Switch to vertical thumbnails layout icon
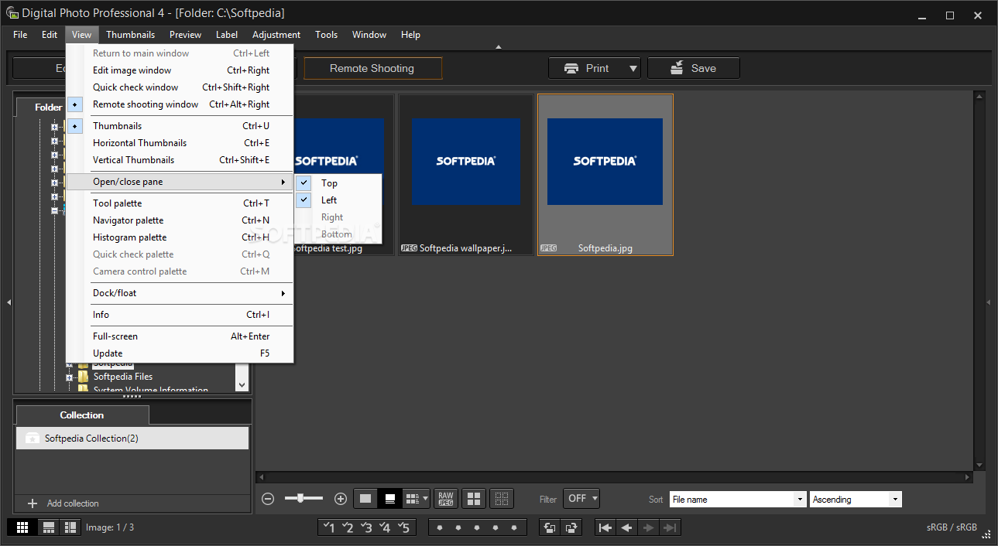Viewport: 998px width, 546px height. click(70, 527)
